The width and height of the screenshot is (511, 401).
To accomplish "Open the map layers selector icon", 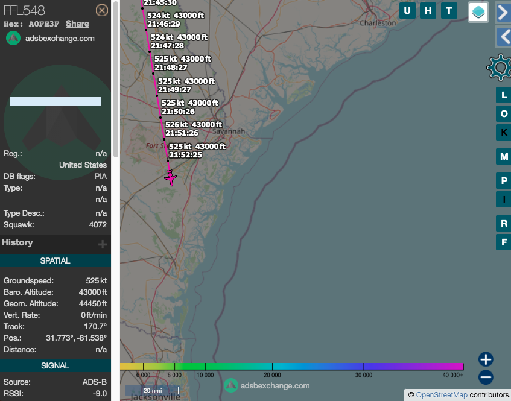I will 478,11.
